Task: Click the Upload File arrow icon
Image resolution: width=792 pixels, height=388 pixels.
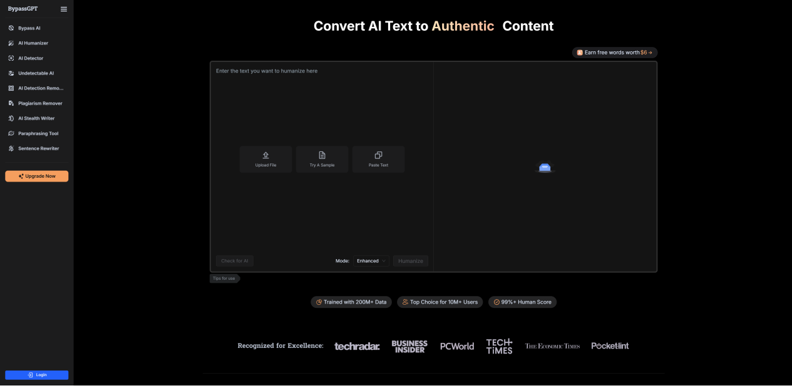Action: tap(265, 155)
